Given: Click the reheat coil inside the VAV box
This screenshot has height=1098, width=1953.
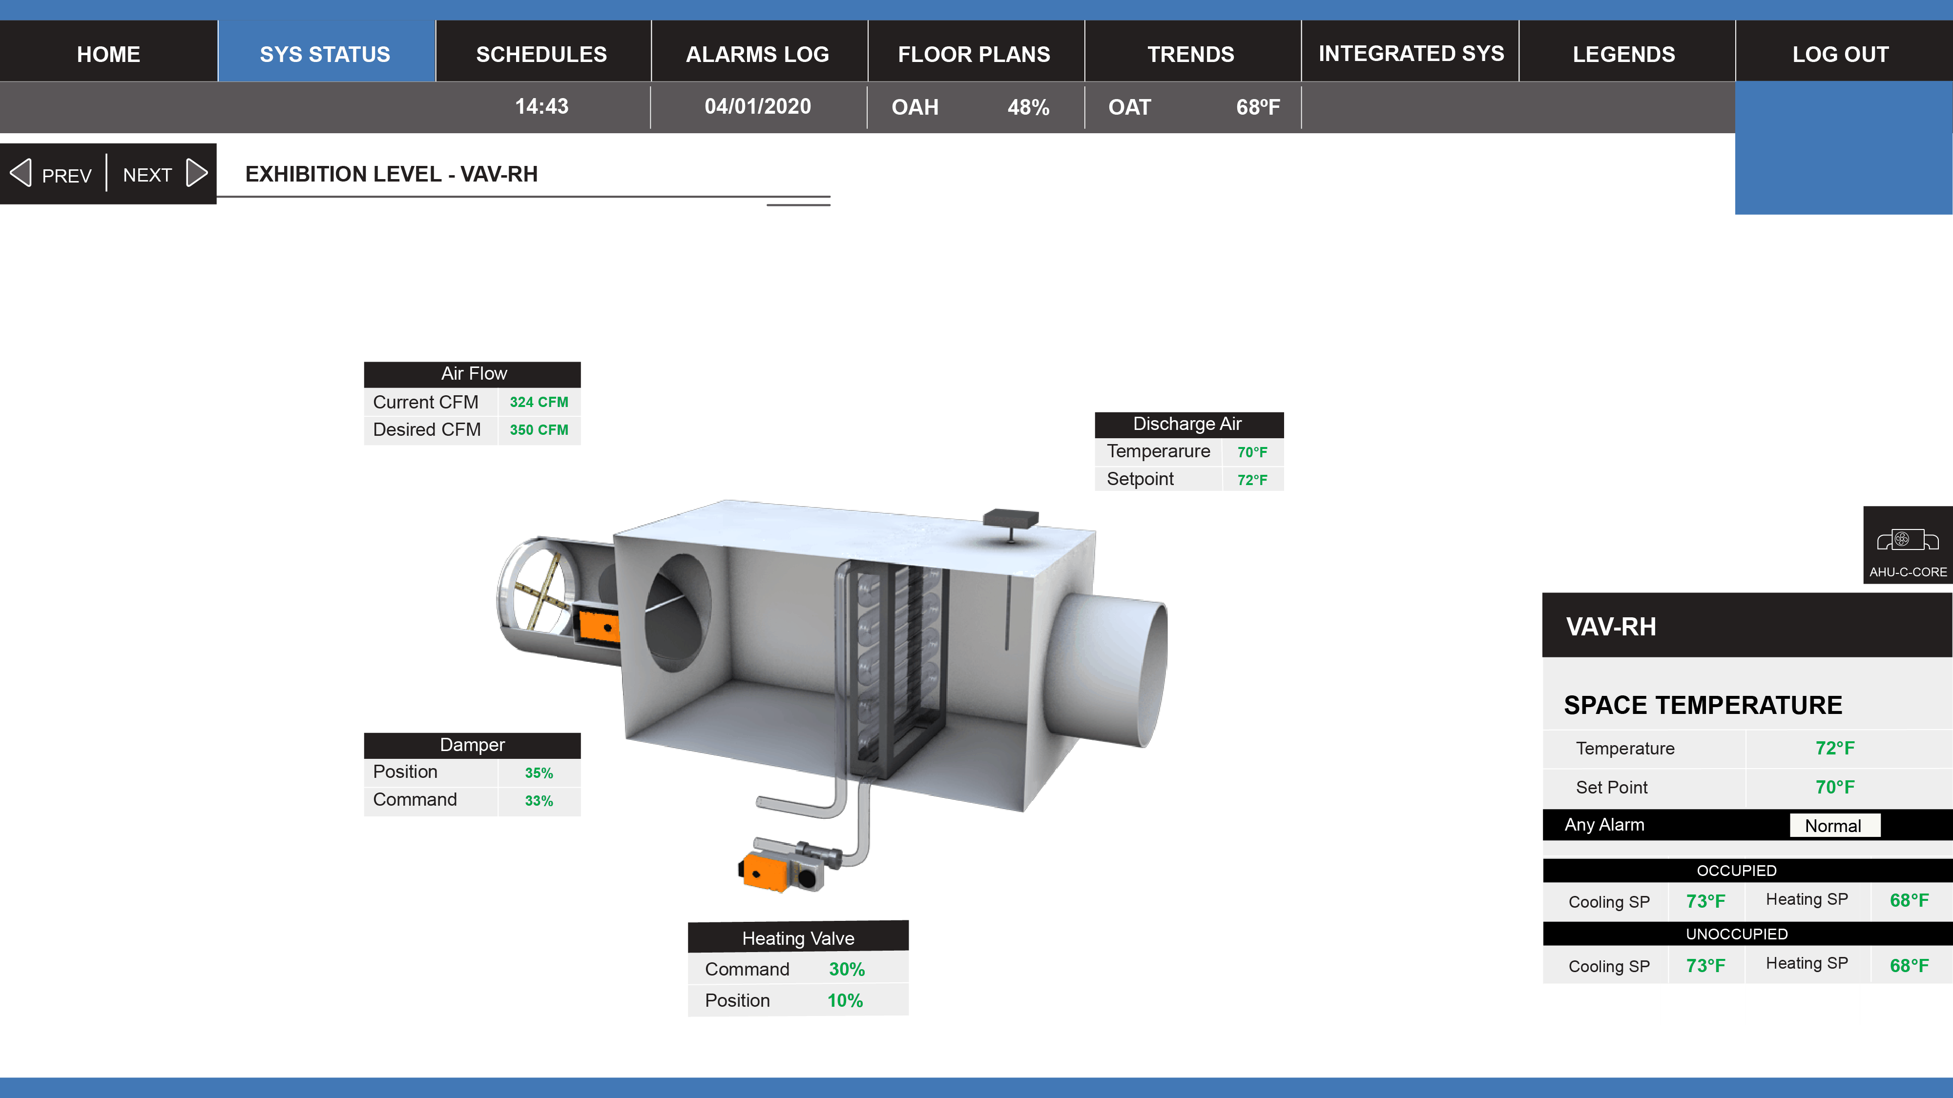Looking at the screenshot, I should tap(894, 667).
